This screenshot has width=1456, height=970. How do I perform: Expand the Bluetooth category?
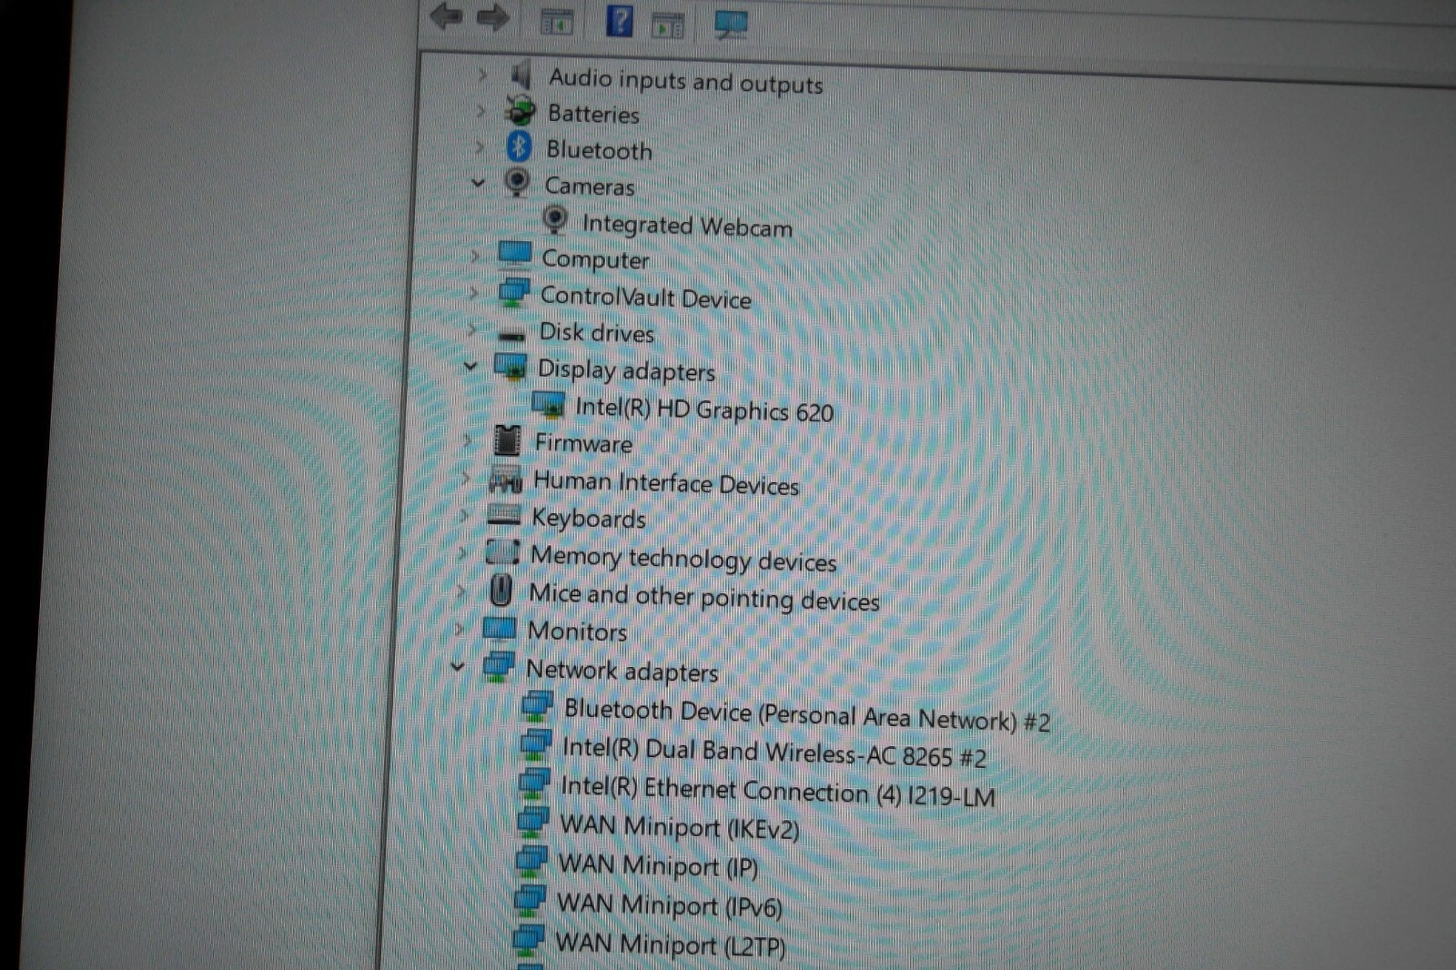pyautogui.click(x=480, y=147)
